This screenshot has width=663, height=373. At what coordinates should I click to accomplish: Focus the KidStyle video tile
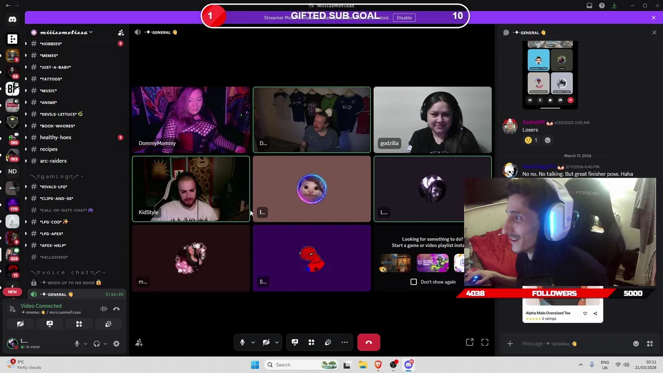click(x=191, y=189)
